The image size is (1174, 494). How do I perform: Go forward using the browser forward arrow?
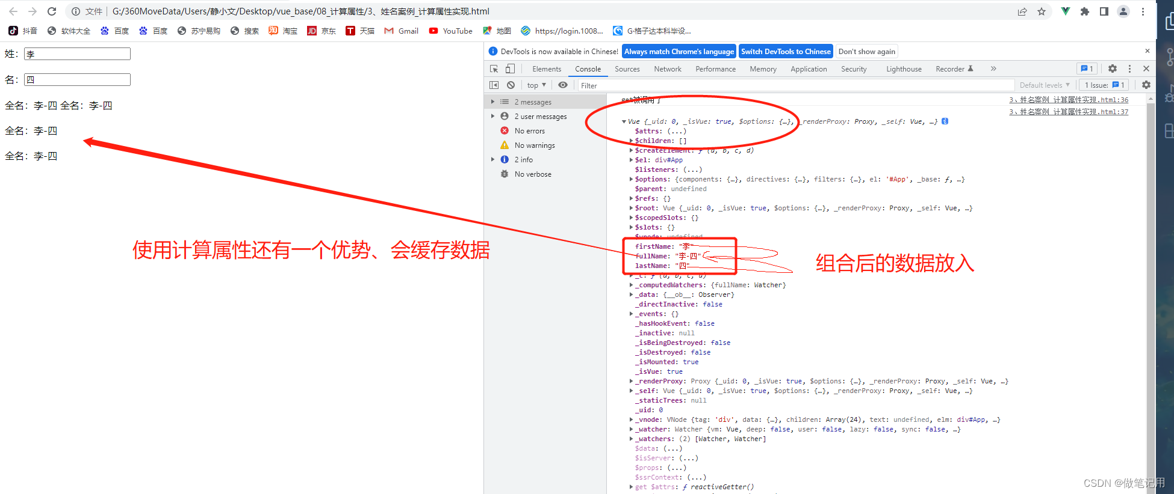click(33, 11)
